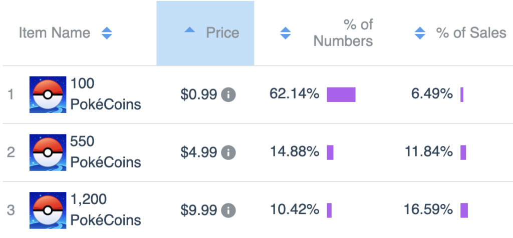
Task: Select the 550 PokéCoins item name
Action: pyautogui.click(x=106, y=152)
